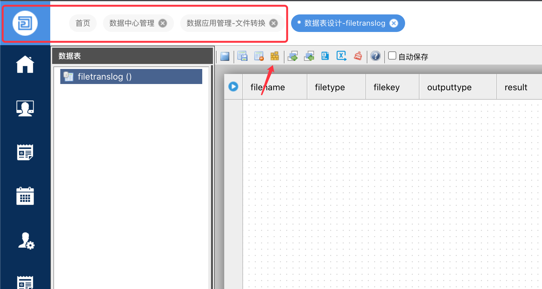Image resolution: width=542 pixels, height=289 pixels.
Task: Click the blue Excel document icon
Action: (325, 56)
